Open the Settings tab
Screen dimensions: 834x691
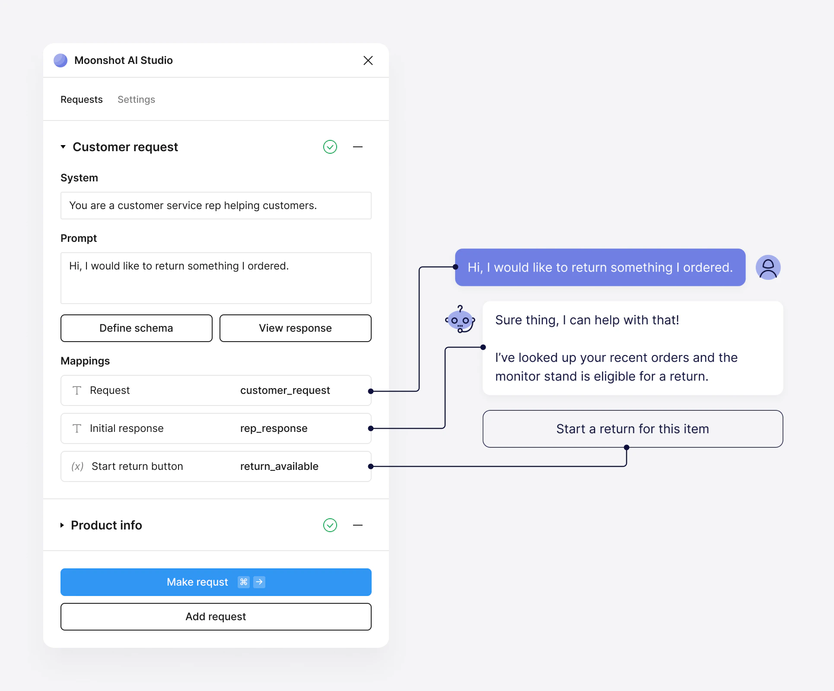click(x=136, y=99)
